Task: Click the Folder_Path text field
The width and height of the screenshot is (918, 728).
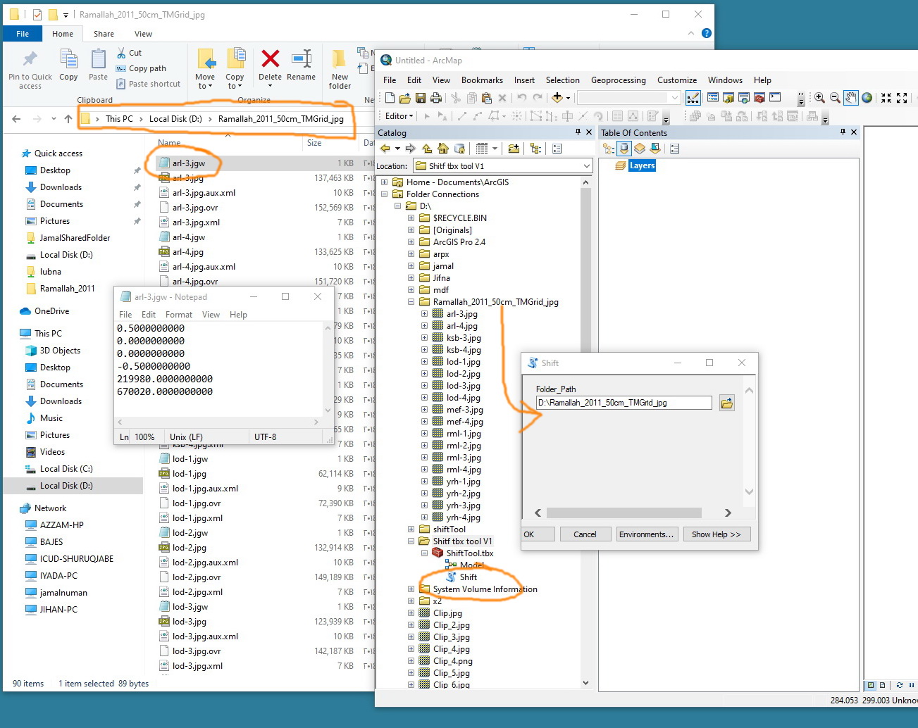Action: click(624, 403)
